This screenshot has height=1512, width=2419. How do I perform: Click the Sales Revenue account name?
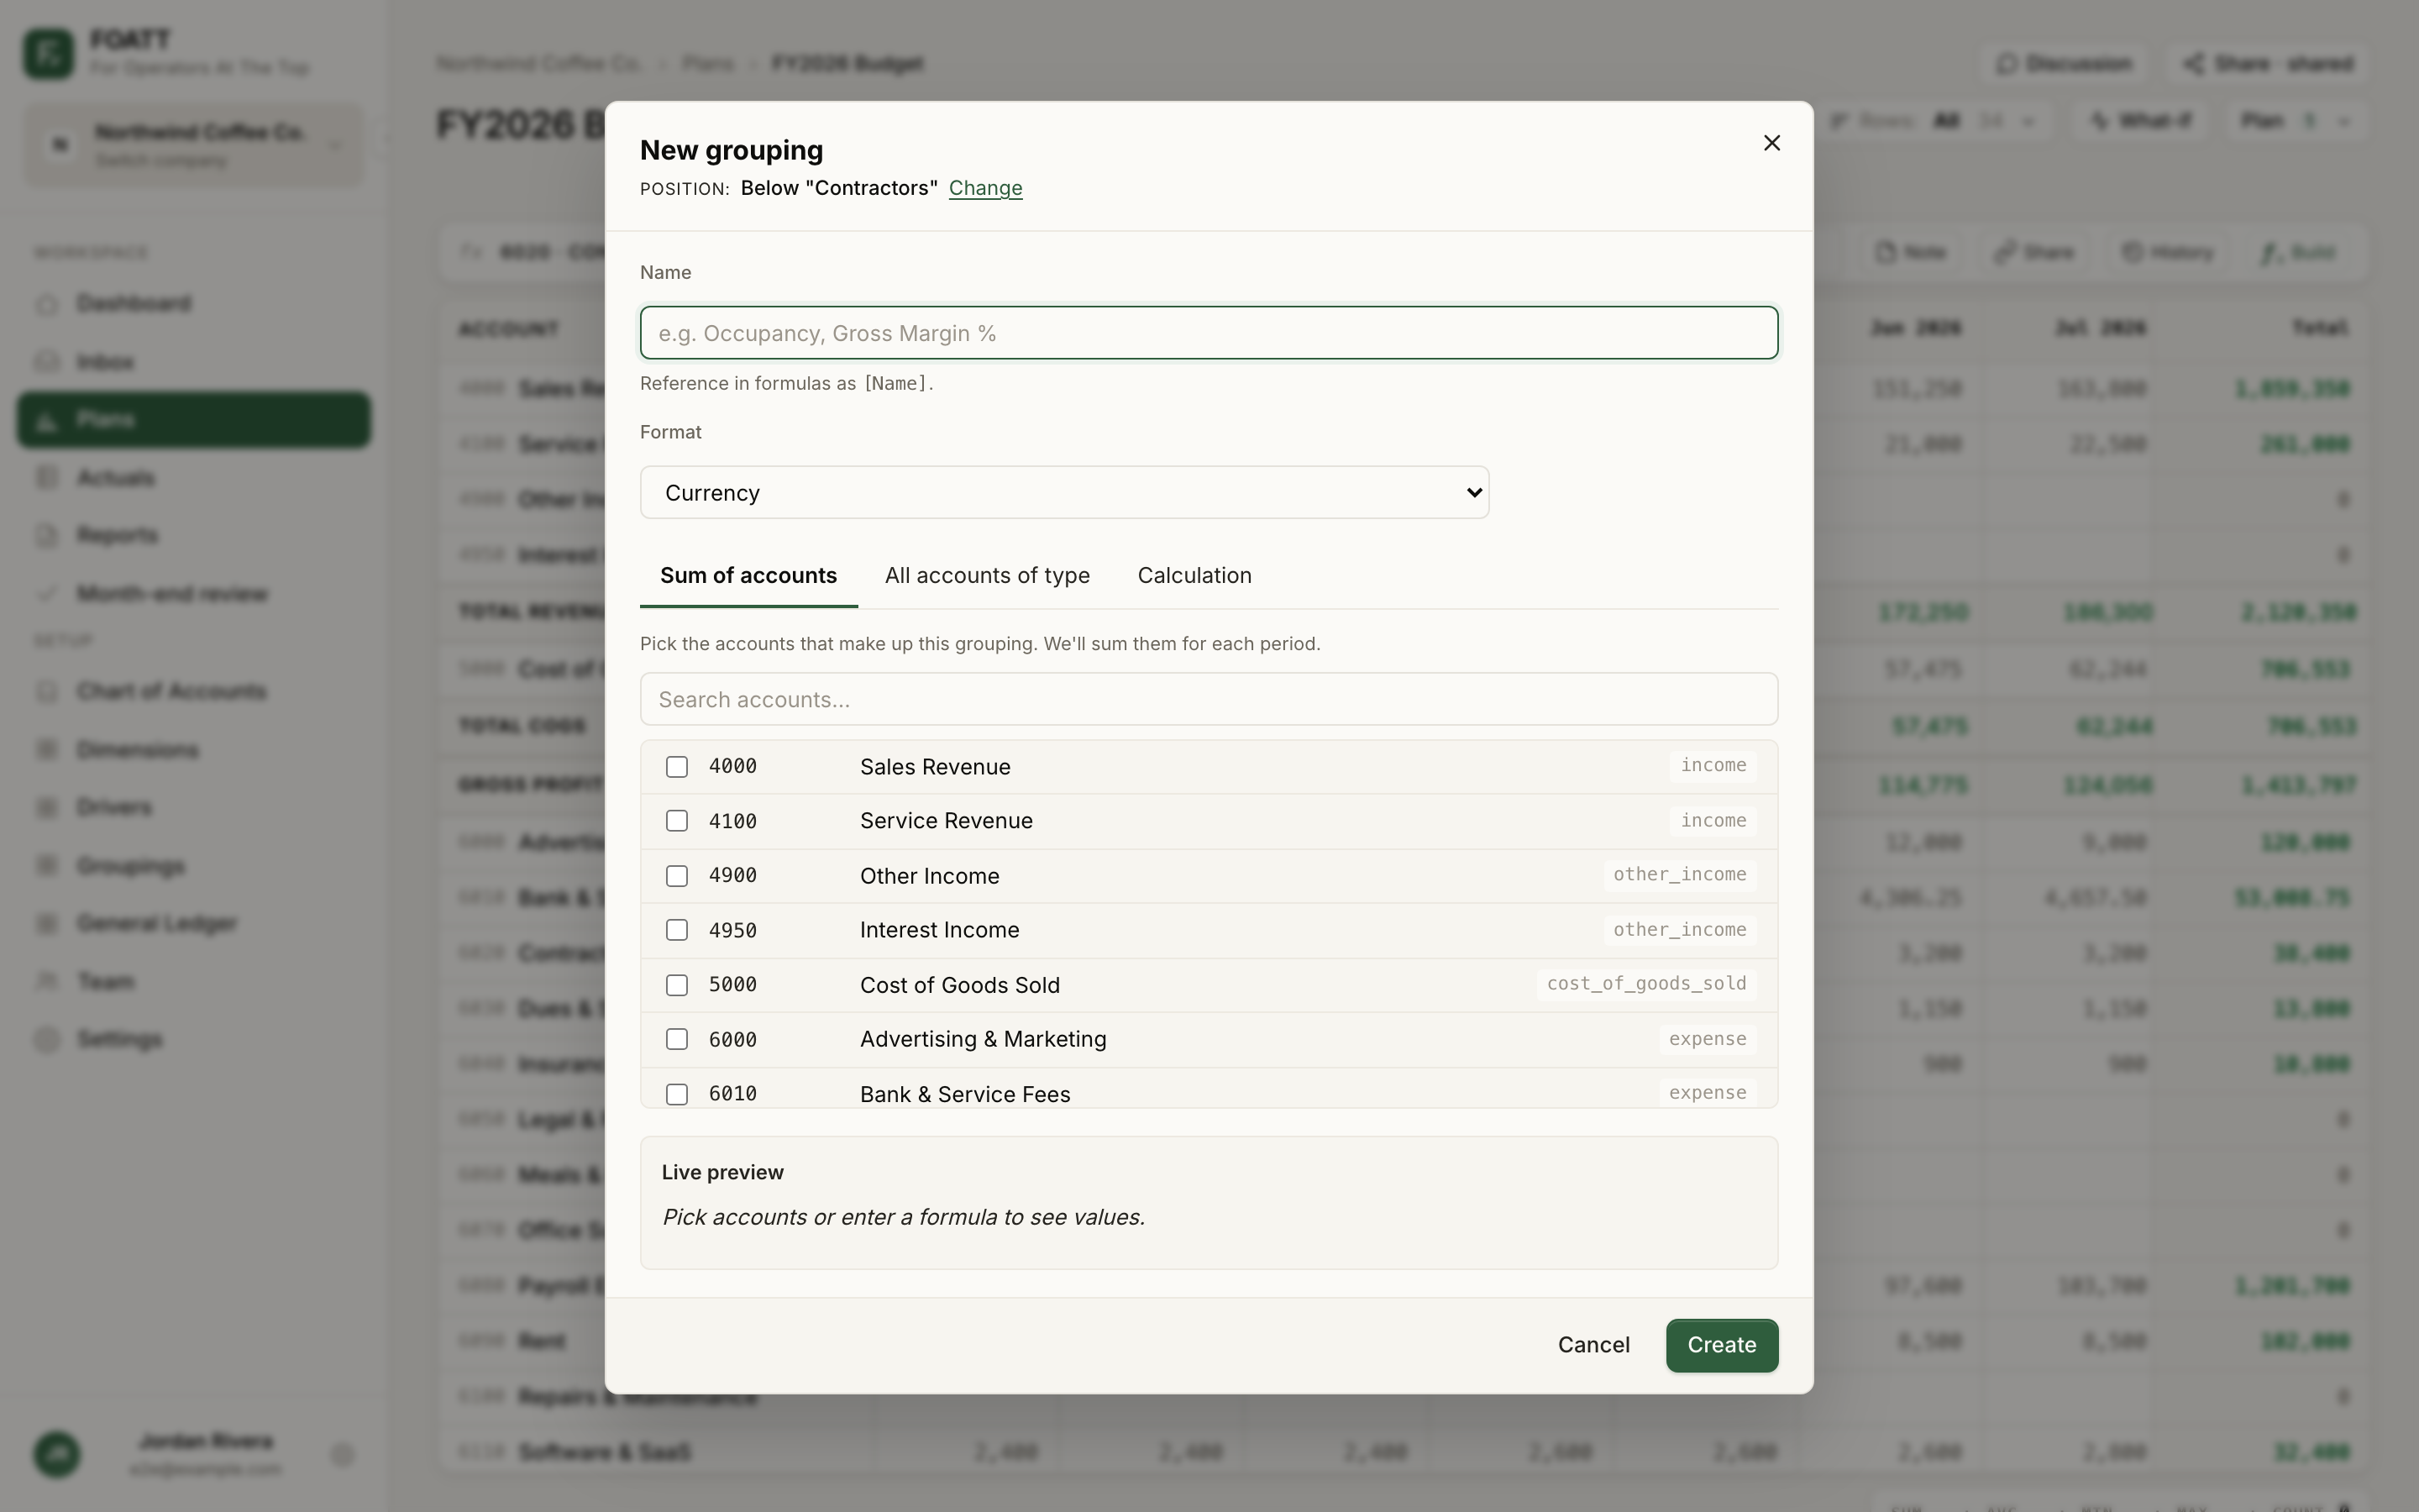(x=935, y=767)
